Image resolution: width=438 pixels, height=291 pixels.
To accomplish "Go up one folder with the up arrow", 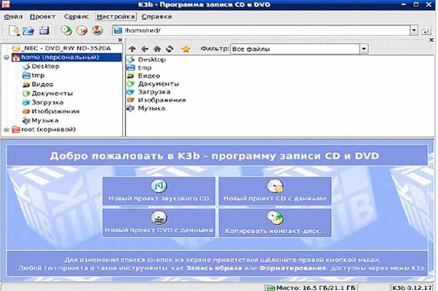I will point(132,49).
